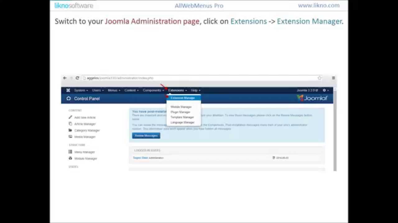The height and width of the screenshot is (223, 398).
Task: Open the Content dropdown menu
Action: (x=132, y=90)
